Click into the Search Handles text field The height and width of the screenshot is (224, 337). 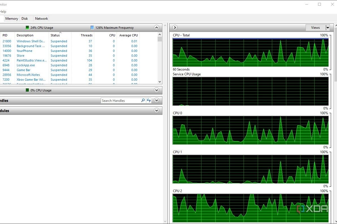120,100
